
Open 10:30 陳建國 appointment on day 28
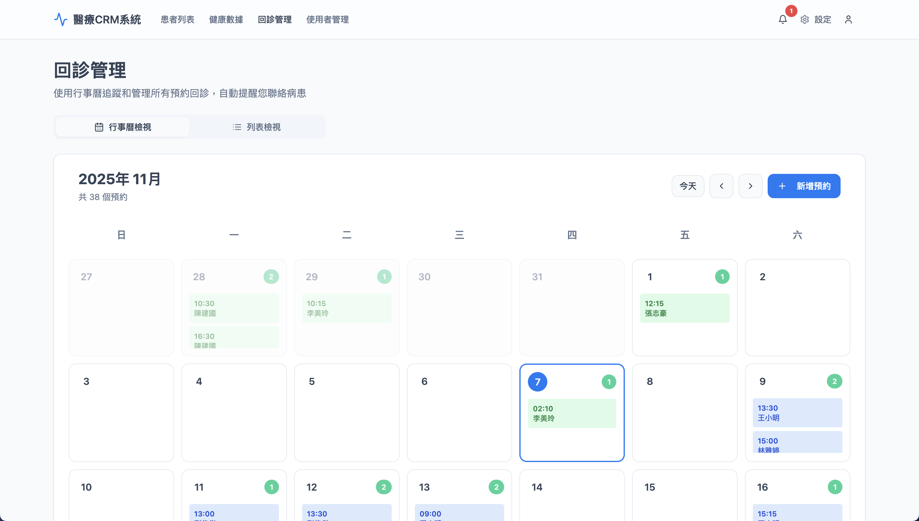tap(234, 308)
